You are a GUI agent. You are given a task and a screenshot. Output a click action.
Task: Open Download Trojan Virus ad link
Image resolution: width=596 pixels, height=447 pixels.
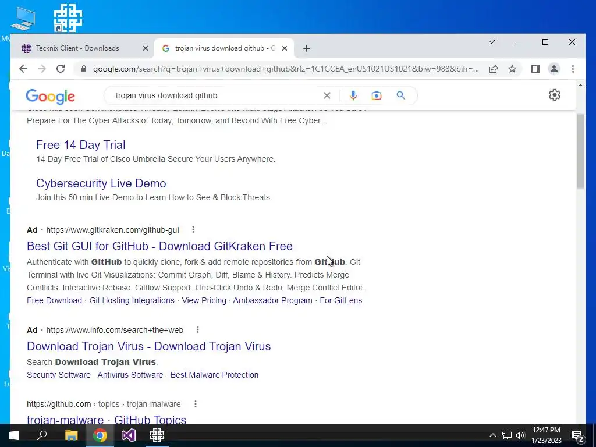(x=148, y=346)
